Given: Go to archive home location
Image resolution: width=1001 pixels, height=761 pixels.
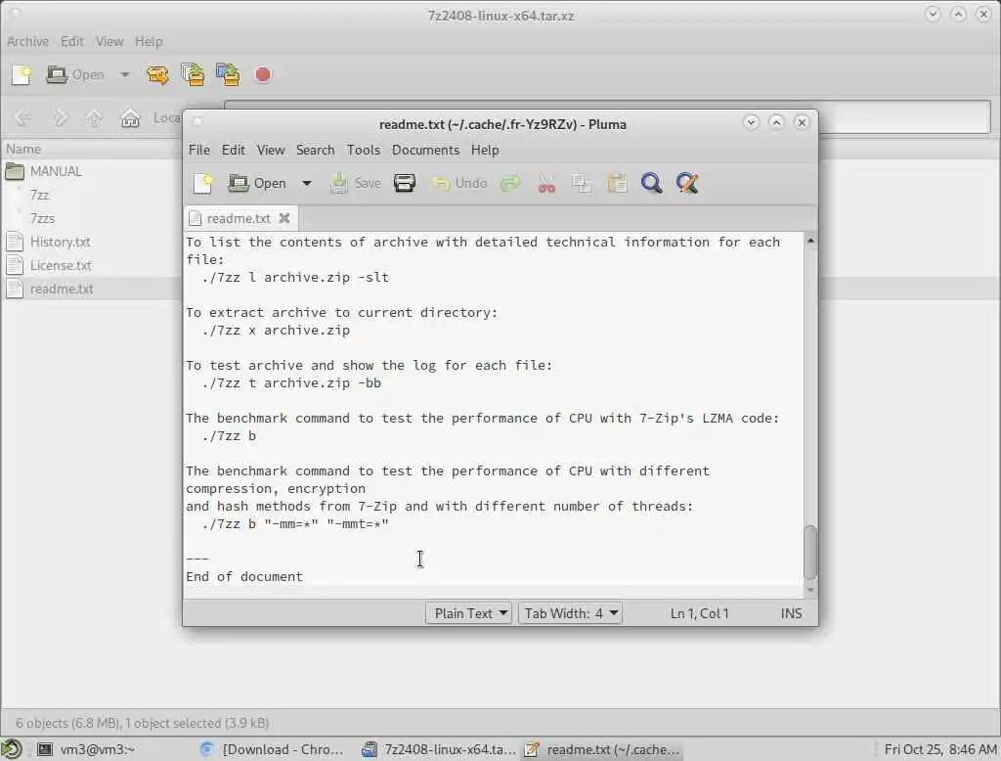Looking at the screenshot, I should click(x=130, y=118).
